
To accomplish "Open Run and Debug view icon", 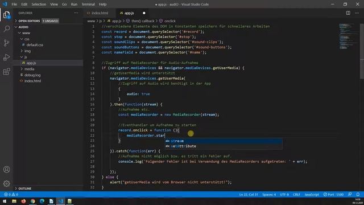I will [6, 57].
